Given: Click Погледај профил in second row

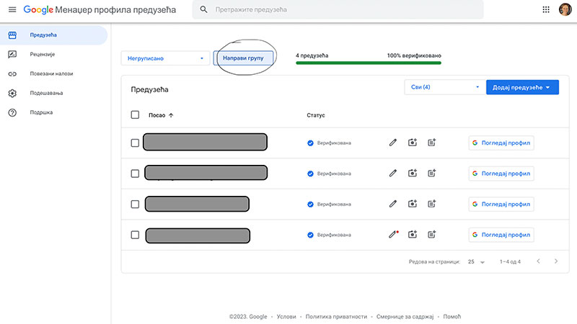Looking at the screenshot, I should 501,174.
